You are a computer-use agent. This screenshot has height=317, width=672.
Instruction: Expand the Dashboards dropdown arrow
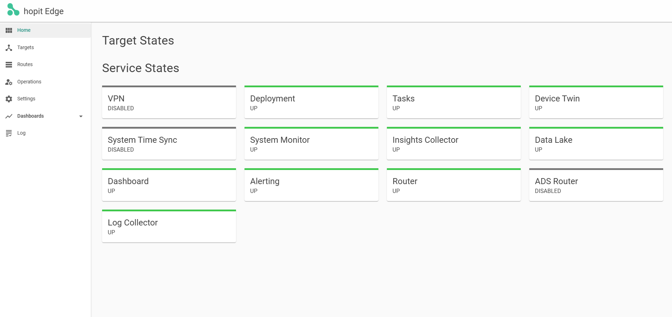(81, 116)
